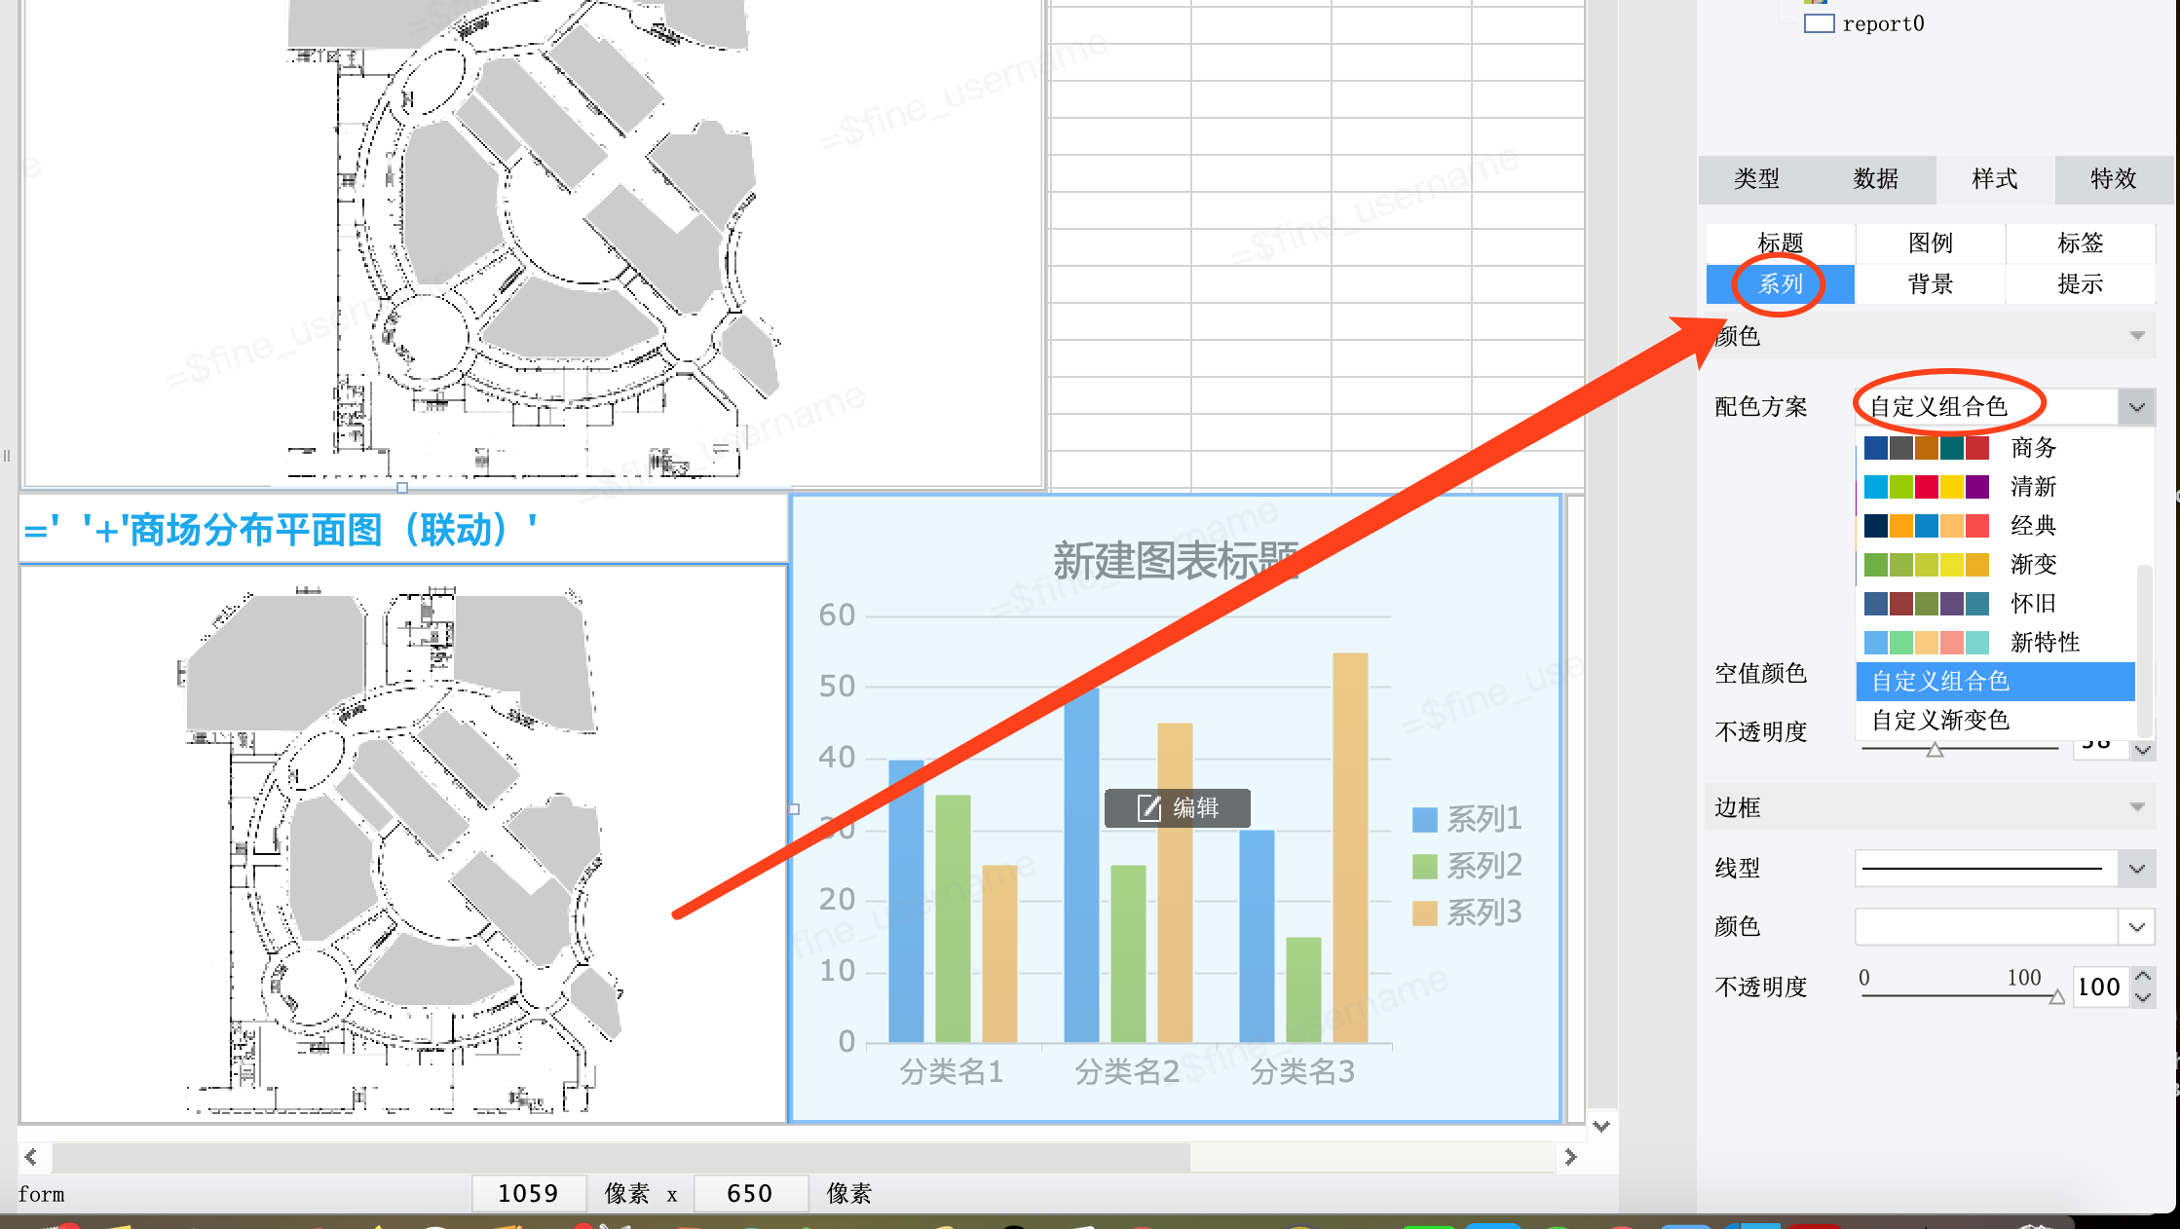Select the 标题 style sub-tab
2180x1229 pixels.
1780,242
